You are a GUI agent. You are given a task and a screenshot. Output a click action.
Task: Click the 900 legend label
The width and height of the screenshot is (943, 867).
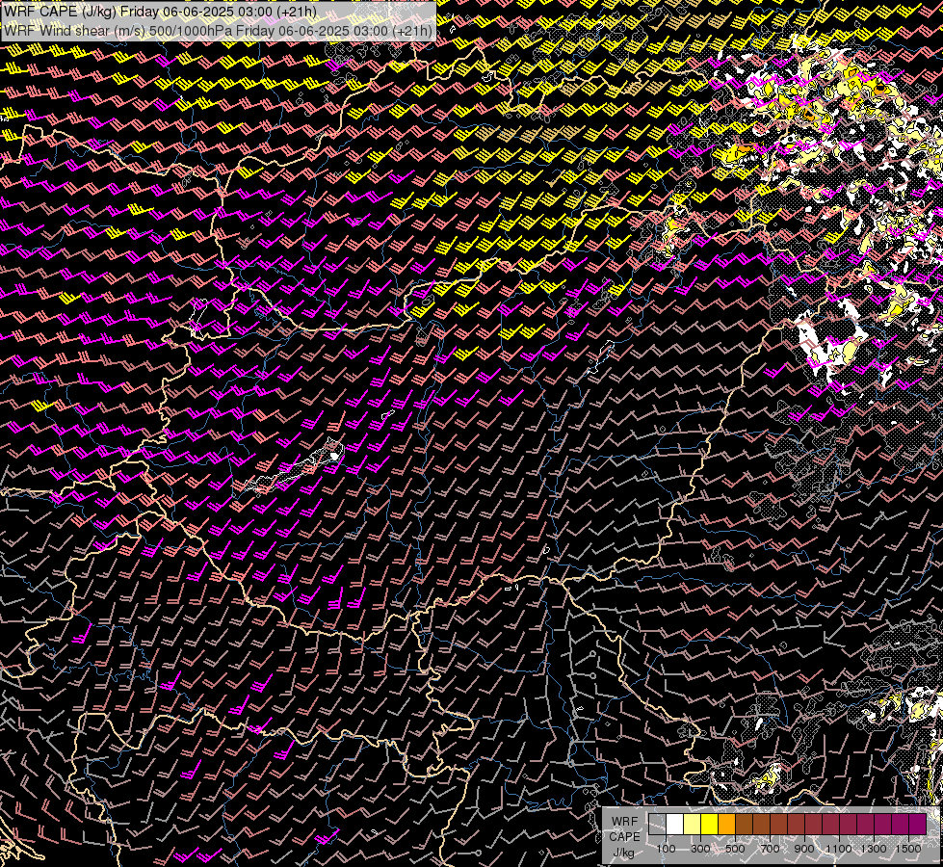pos(804,849)
